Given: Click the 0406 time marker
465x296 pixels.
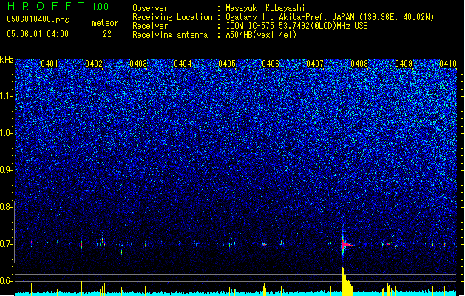Looking at the screenshot, I should click(x=271, y=64).
